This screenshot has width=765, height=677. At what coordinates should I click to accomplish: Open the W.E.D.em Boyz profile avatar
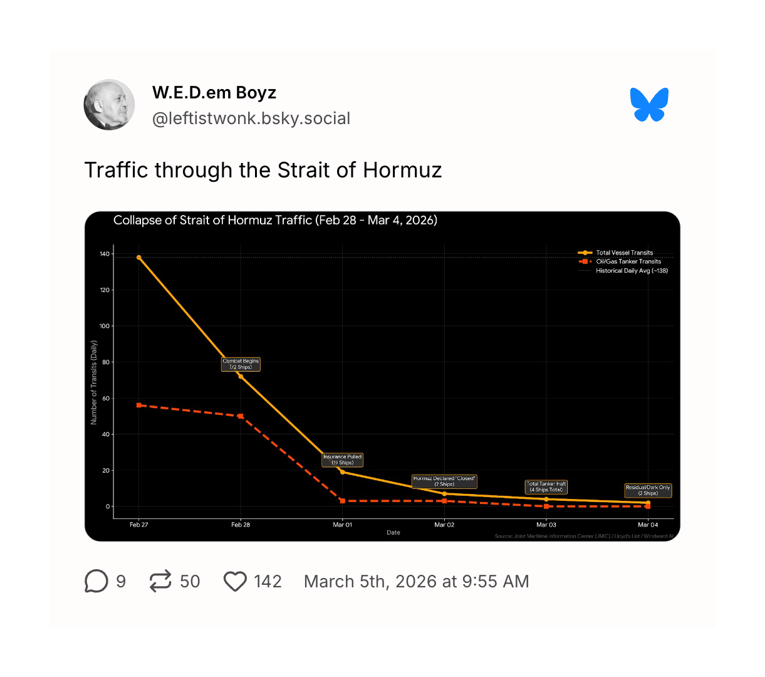tap(109, 105)
